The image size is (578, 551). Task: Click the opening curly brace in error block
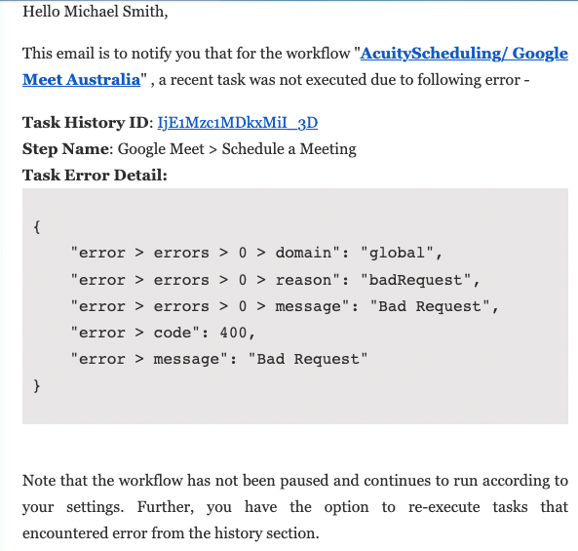point(36,226)
